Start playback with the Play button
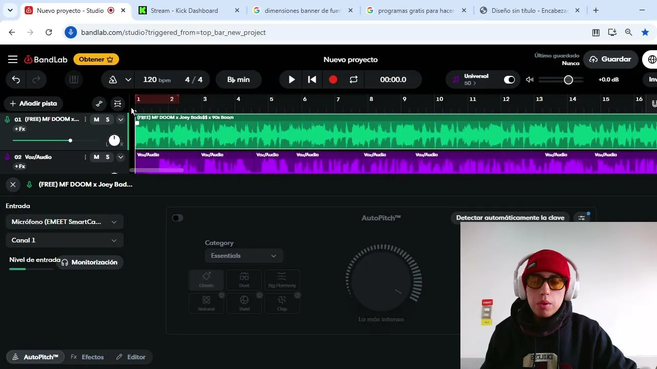The height and width of the screenshot is (369, 657). (292, 79)
